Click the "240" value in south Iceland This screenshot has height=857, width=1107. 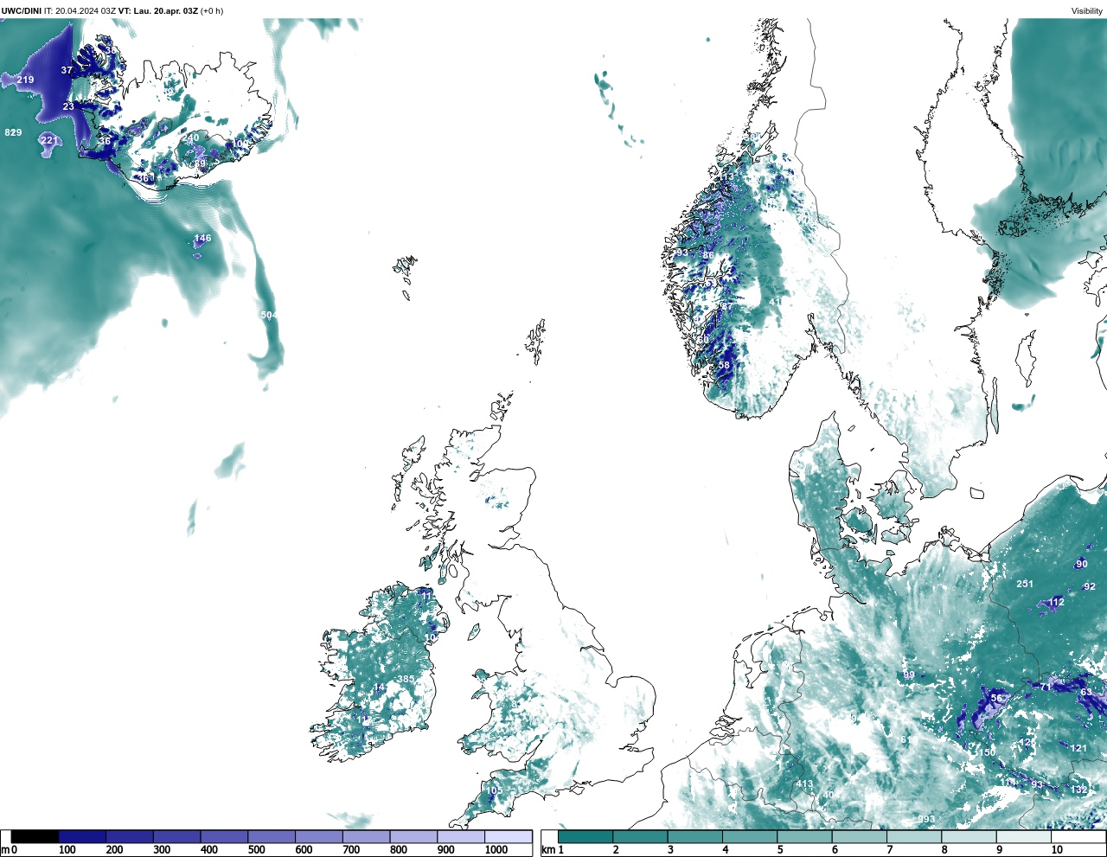(x=191, y=138)
